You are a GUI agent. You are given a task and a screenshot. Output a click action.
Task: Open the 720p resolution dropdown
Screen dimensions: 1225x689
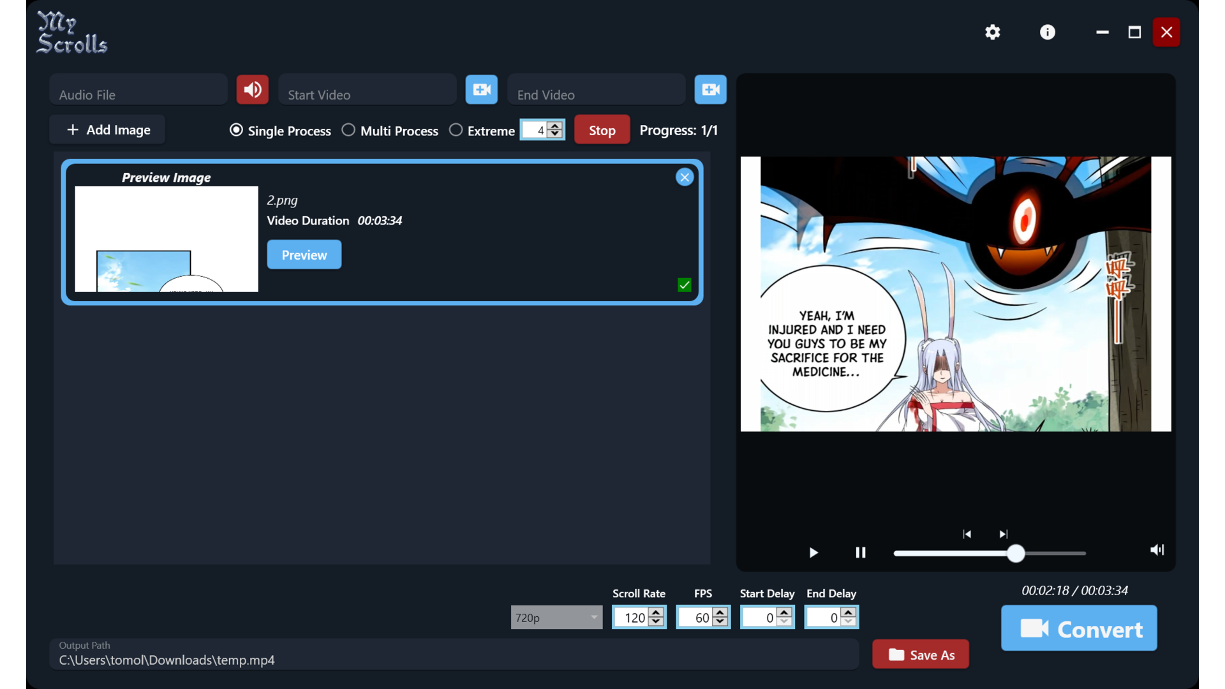(x=556, y=618)
